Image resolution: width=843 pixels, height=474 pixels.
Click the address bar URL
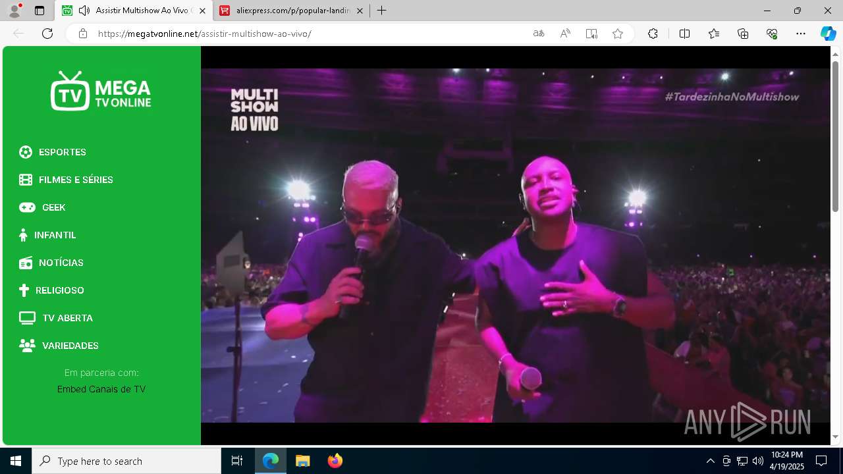(204, 34)
